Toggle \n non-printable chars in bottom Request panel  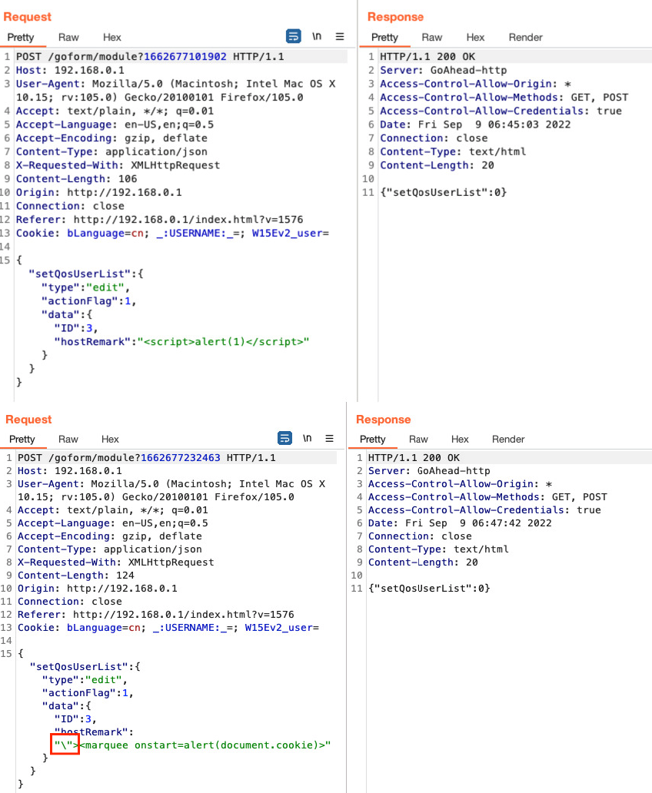point(308,438)
